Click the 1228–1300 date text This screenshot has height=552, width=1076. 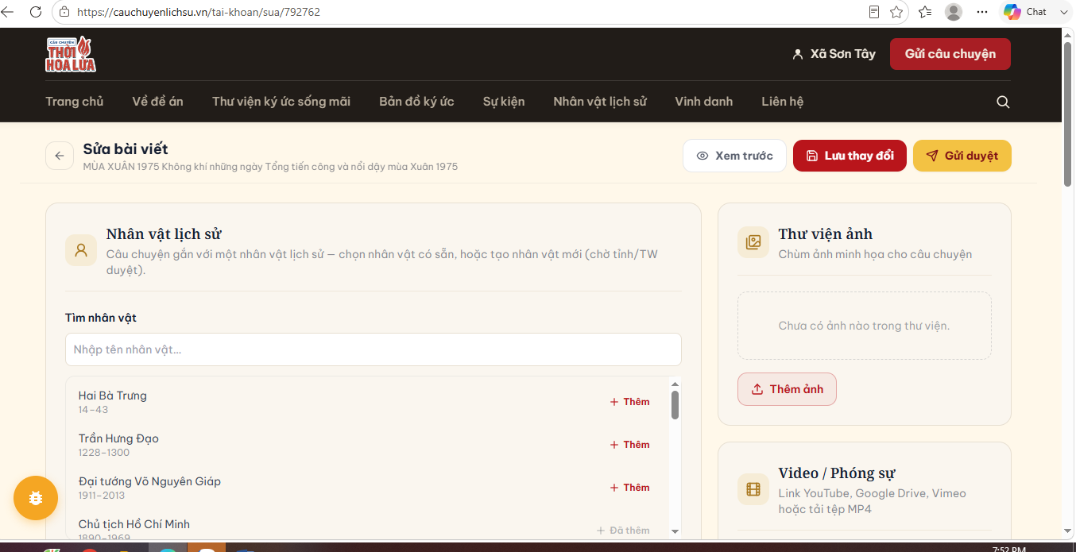(104, 453)
